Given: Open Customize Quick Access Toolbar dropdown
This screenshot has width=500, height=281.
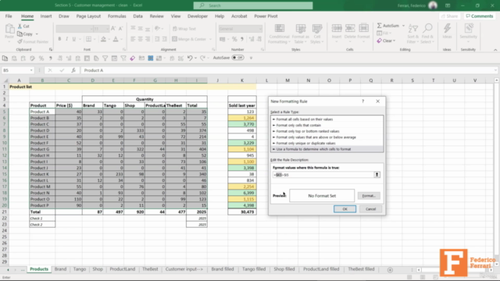Looking at the screenshot, I should click(251, 58).
